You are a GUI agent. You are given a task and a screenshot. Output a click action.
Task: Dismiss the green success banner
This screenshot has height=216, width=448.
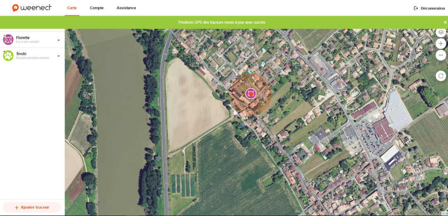(x=445, y=22)
